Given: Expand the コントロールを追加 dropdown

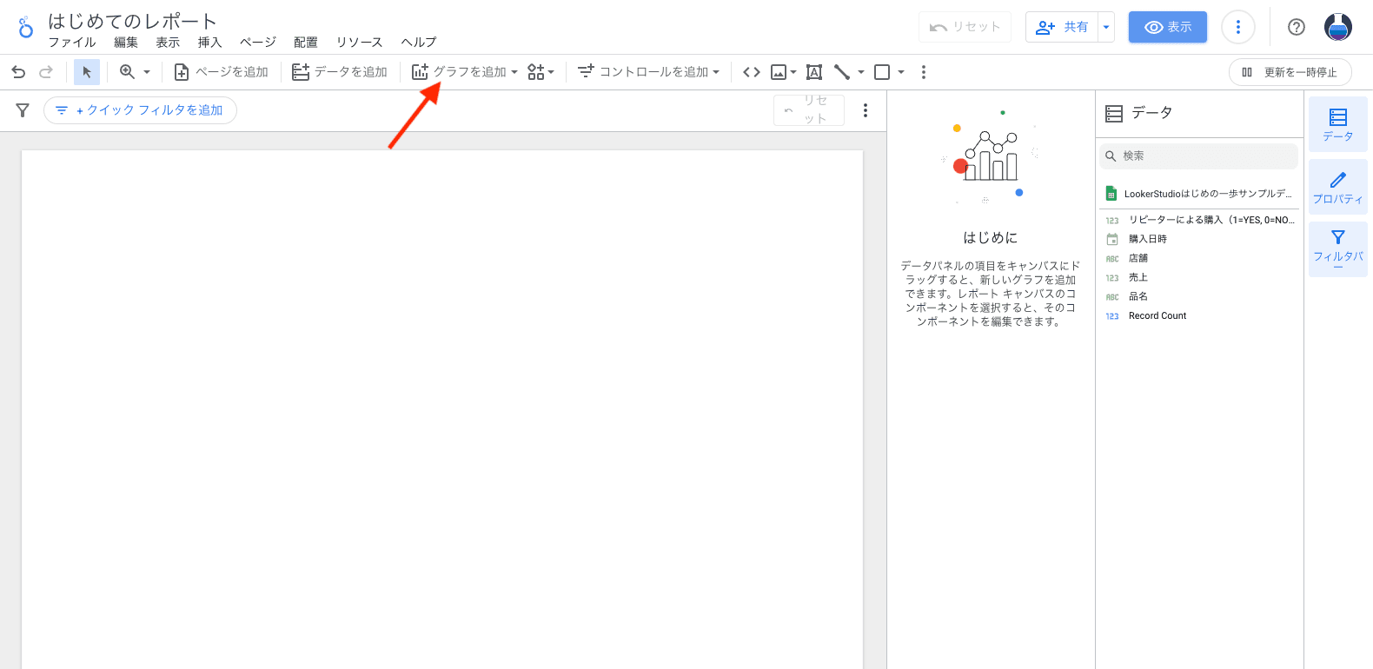Looking at the screenshot, I should click(x=648, y=72).
